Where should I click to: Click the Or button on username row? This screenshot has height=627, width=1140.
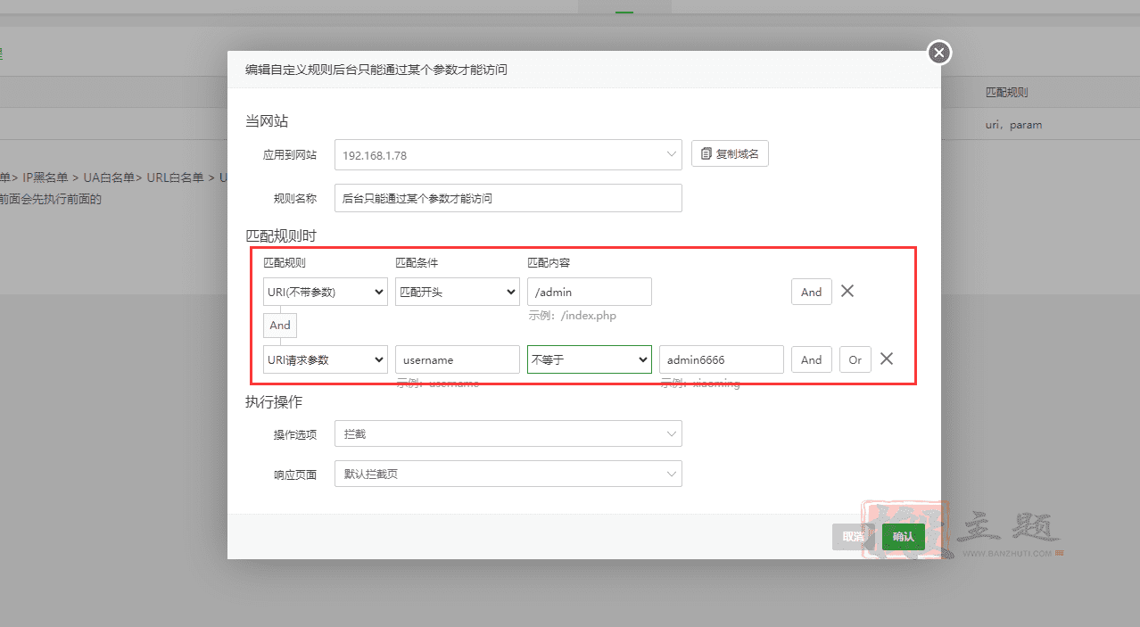(855, 359)
